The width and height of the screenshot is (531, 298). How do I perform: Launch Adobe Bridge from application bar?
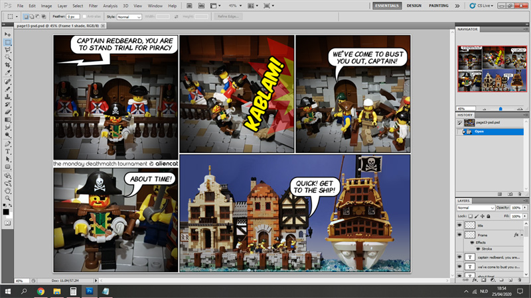click(x=189, y=6)
